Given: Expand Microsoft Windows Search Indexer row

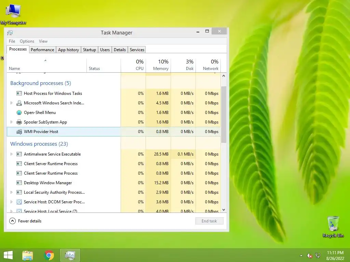Looking at the screenshot, I should click(11, 103).
